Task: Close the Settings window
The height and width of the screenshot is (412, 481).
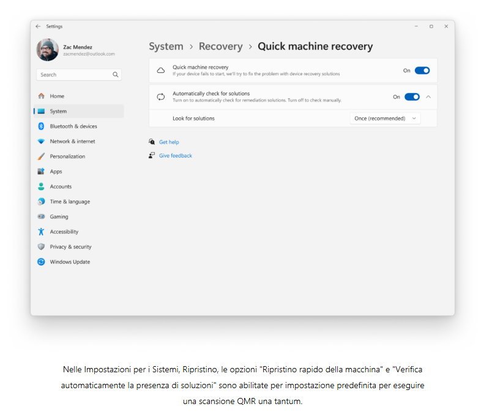Action: (x=446, y=26)
